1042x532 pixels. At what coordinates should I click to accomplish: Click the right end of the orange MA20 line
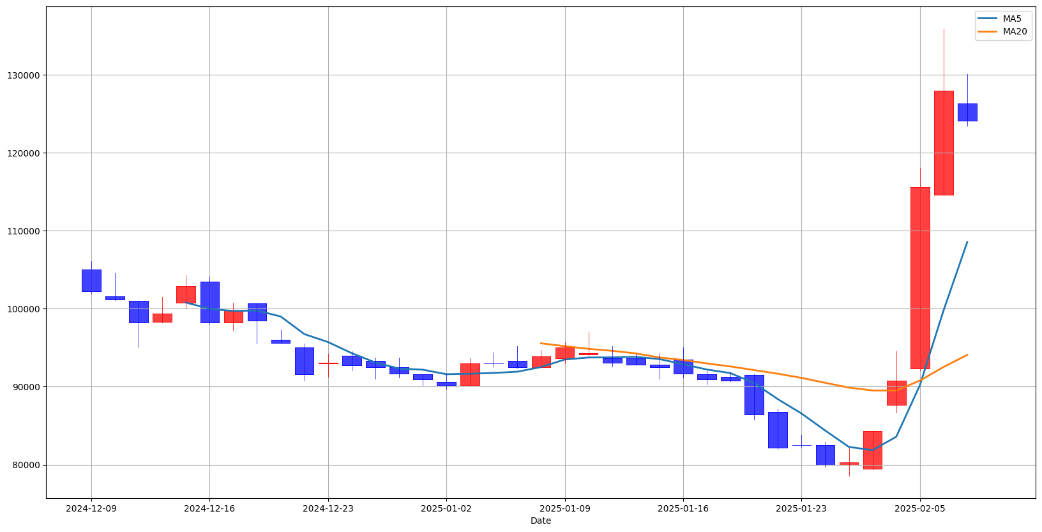[967, 354]
